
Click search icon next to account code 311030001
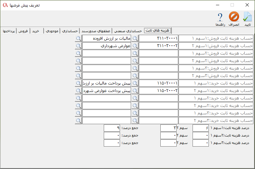[x=135, y=38]
